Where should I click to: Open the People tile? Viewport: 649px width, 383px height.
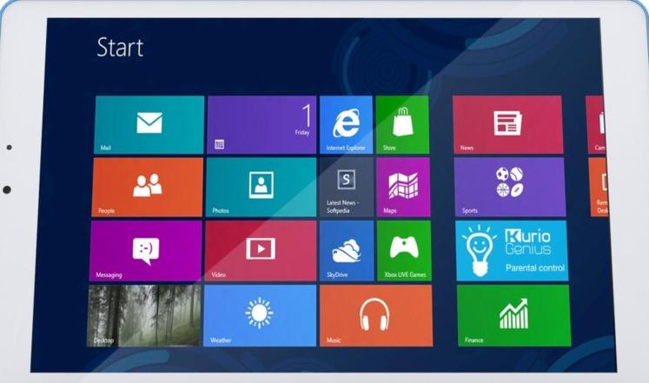(x=147, y=187)
